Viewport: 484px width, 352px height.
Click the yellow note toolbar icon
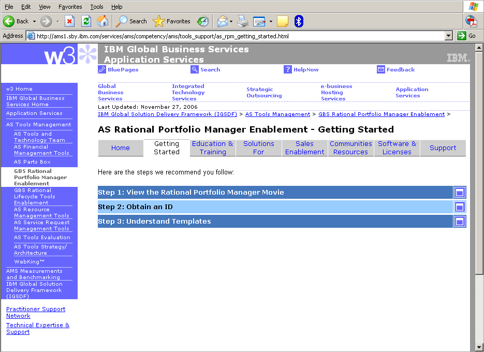pos(283,21)
